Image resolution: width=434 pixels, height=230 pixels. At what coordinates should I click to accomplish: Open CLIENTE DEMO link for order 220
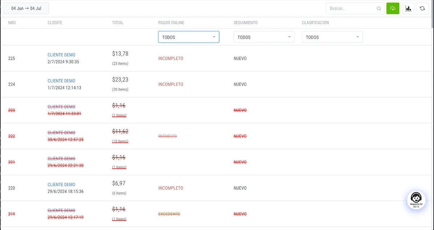click(x=61, y=184)
